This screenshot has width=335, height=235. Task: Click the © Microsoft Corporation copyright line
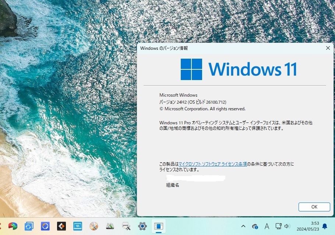tap(202, 109)
